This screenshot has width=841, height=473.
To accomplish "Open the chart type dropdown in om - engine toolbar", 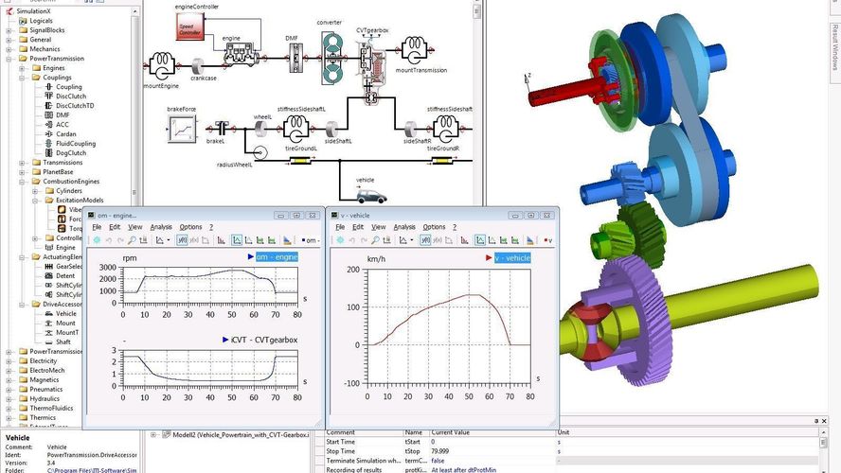I will (168, 240).
